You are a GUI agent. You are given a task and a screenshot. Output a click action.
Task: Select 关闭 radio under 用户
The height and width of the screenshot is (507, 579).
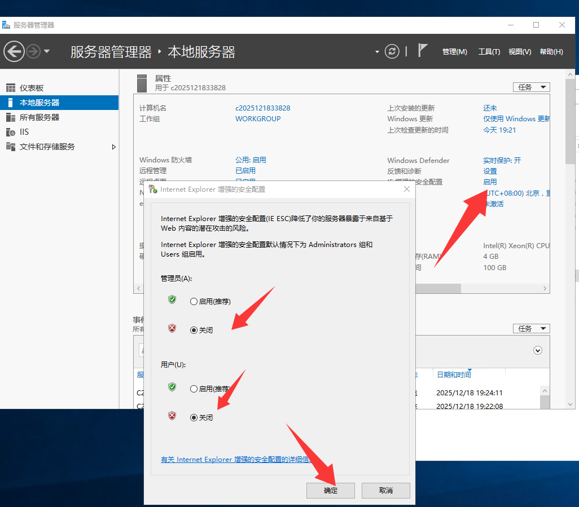click(194, 418)
